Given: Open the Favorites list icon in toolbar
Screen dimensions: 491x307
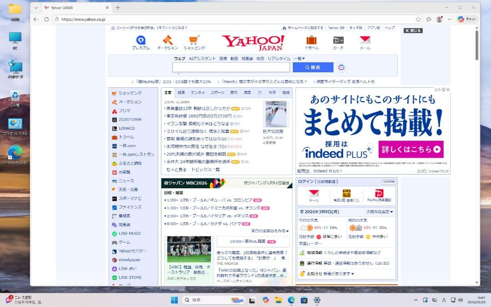Looking at the screenshot, I should tap(429, 19).
